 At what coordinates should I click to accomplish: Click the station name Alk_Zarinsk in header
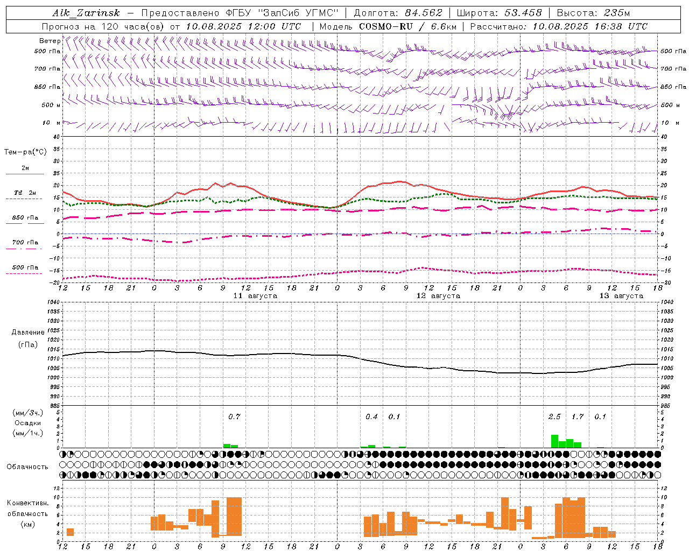click(x=86, y=13)
